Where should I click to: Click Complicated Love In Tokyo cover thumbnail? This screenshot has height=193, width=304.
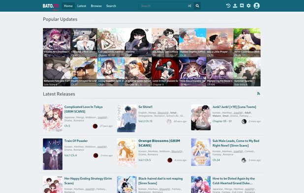pos(53,118)
